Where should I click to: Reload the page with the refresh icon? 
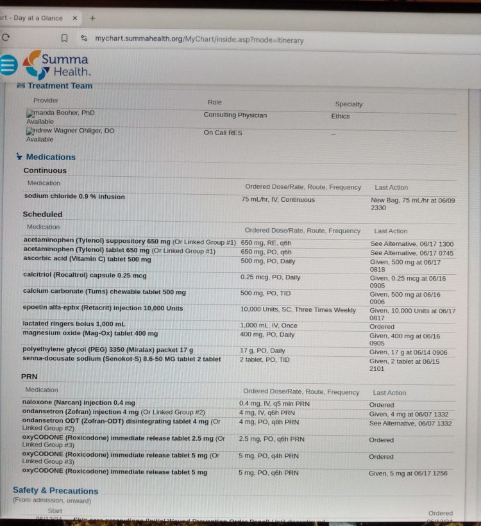6,38
